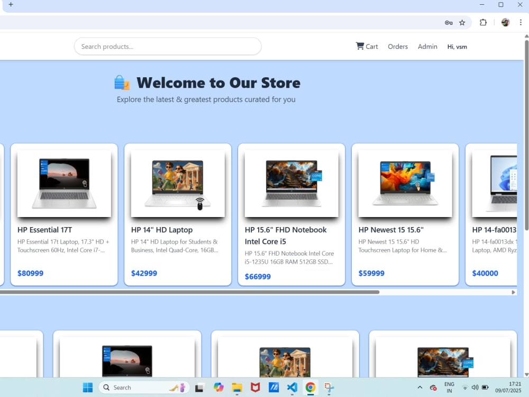Click the shopping cart icon
The image size is (529, 397).
click(x=360, y=46)
